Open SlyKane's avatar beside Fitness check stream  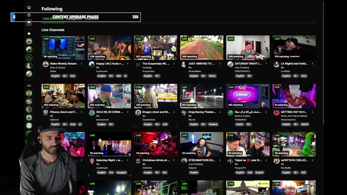point(46,113)
